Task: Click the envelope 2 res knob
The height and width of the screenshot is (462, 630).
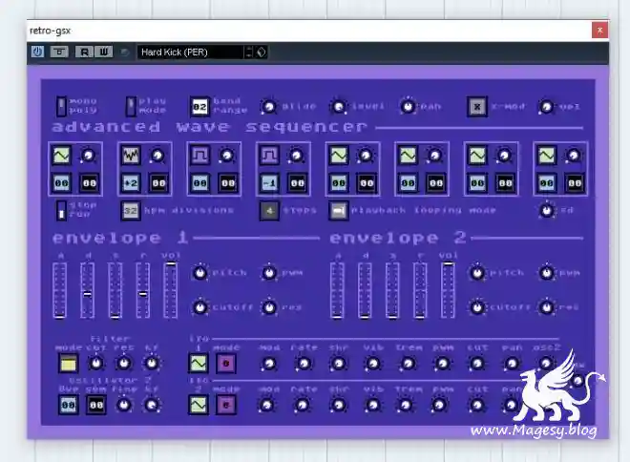Action: (546, 307)
